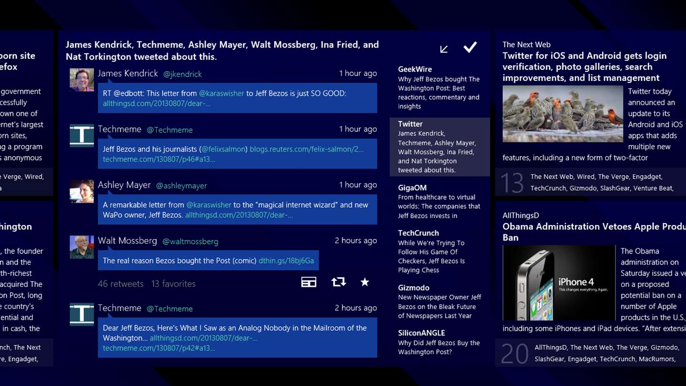
Task: Open the birds photo thumbnail
Action: click(x=563, y=114)
